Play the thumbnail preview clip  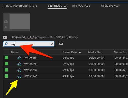[x=6, y=27]
